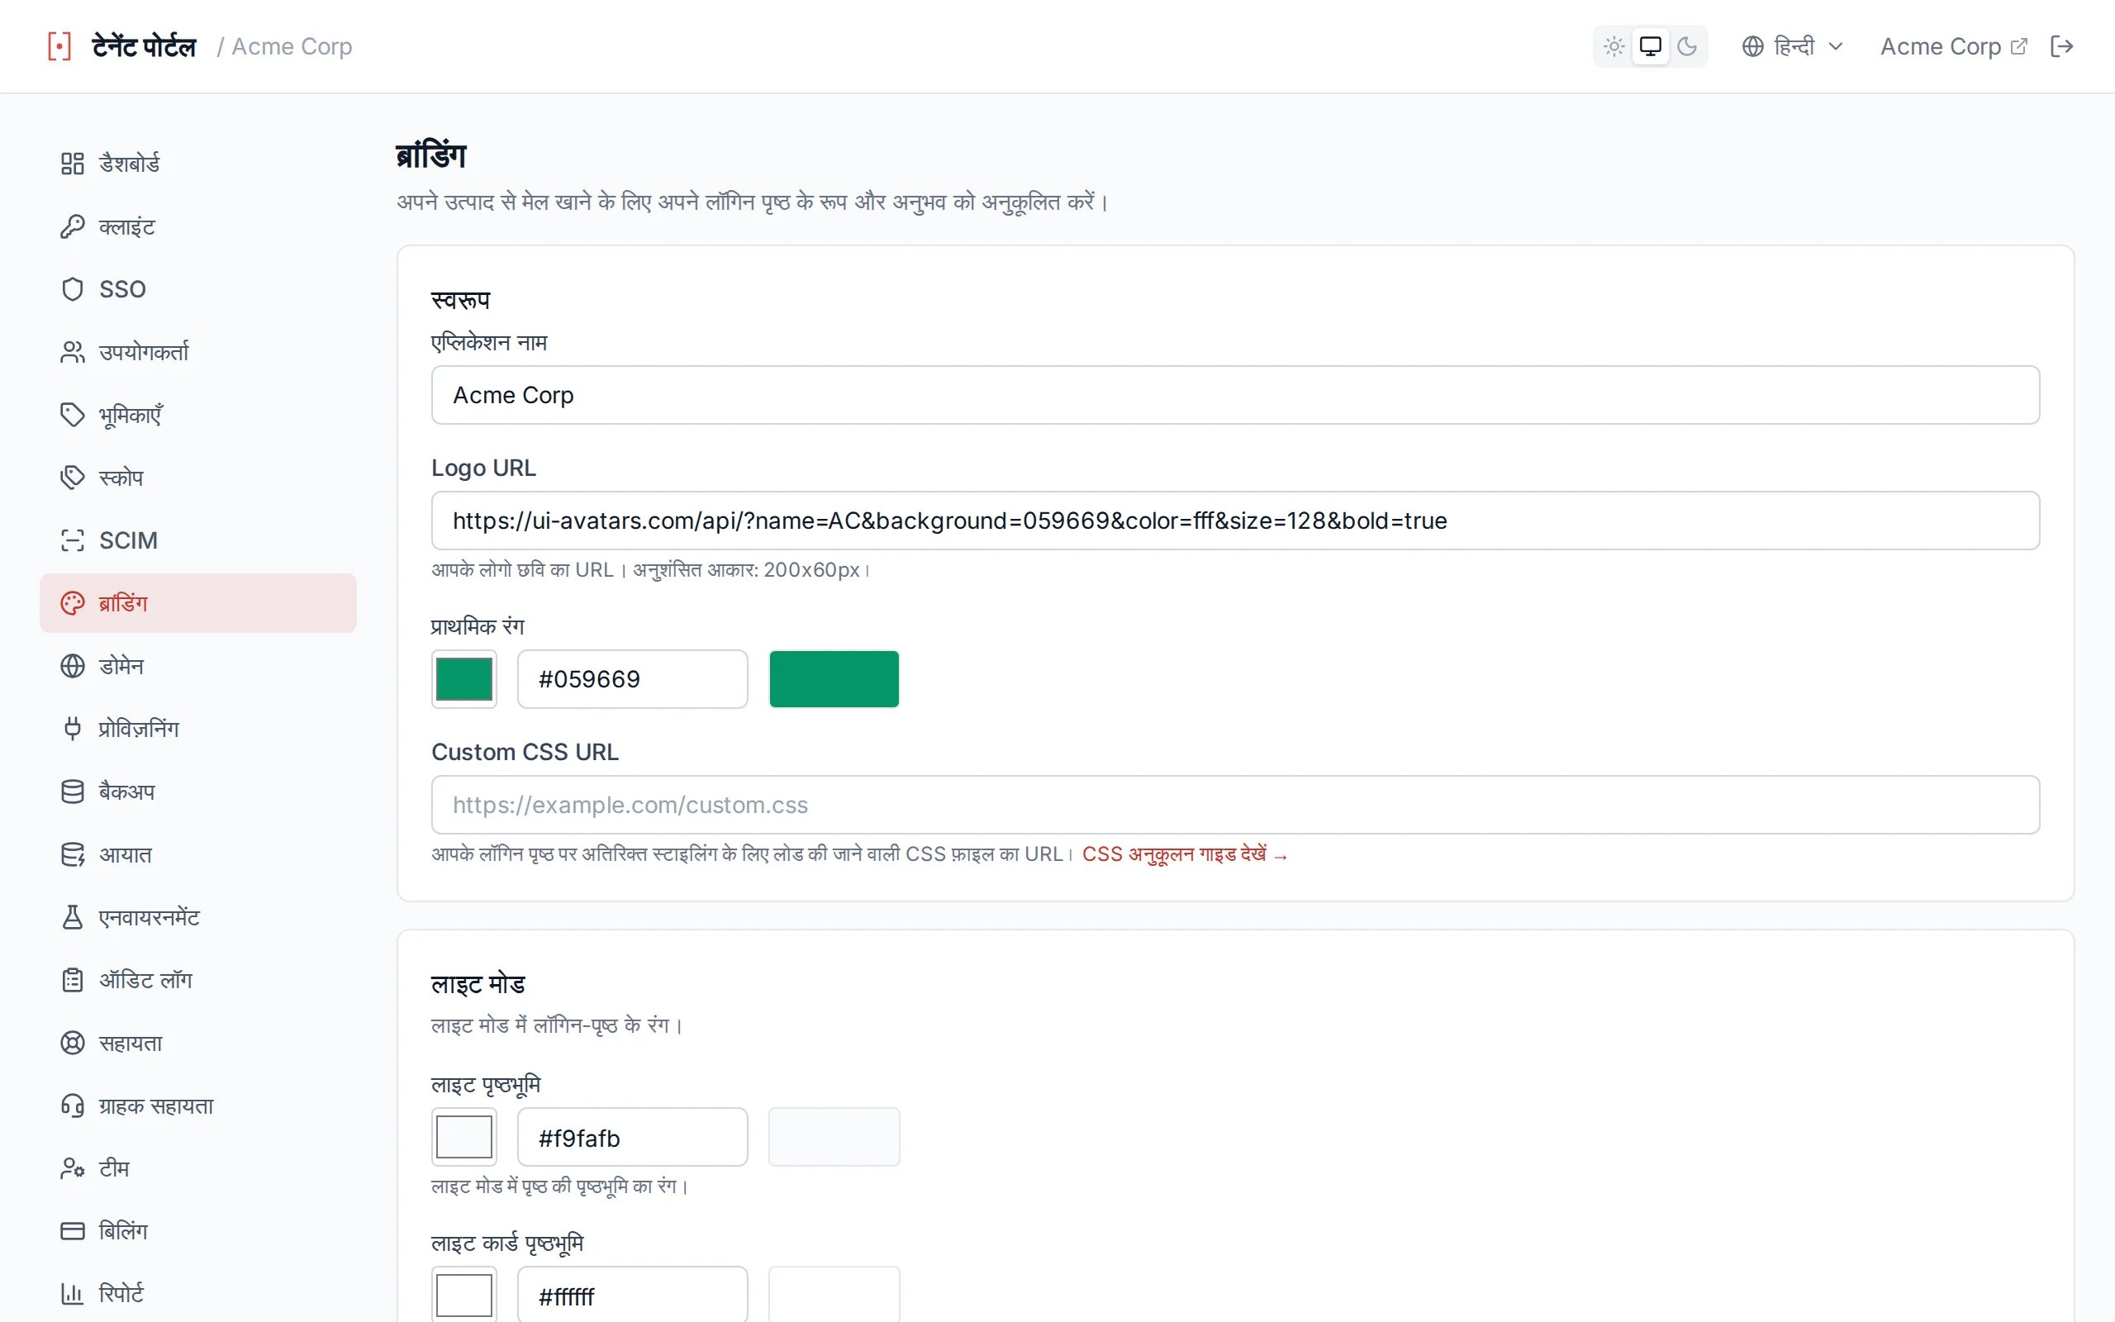Click the flask icon beside एनवायरनमेंट
Image resolution: width=2115 pixels, height=1322 pixels.
[73, 918]
